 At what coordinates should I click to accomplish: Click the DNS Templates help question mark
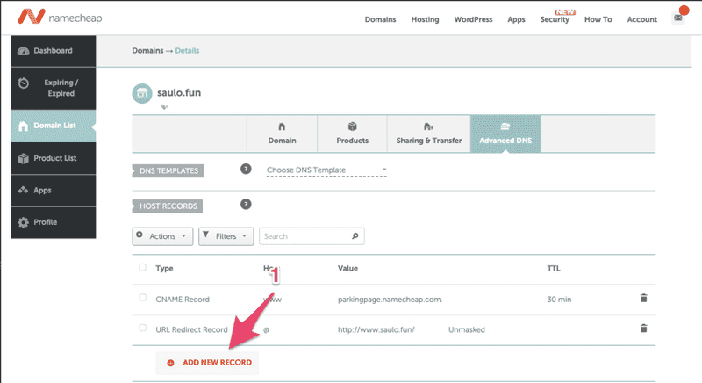(x=246, y=169)
